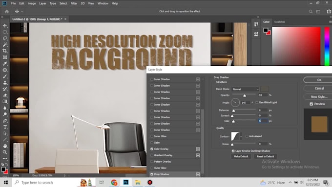Open the Filter menu
332x187 pixels.
click(x=74, y=3)
